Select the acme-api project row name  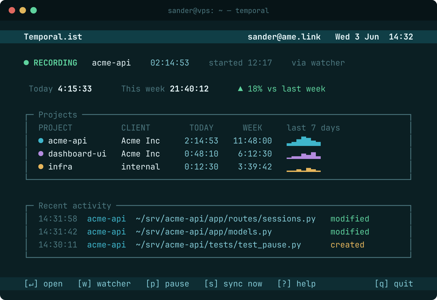(68, 141)
